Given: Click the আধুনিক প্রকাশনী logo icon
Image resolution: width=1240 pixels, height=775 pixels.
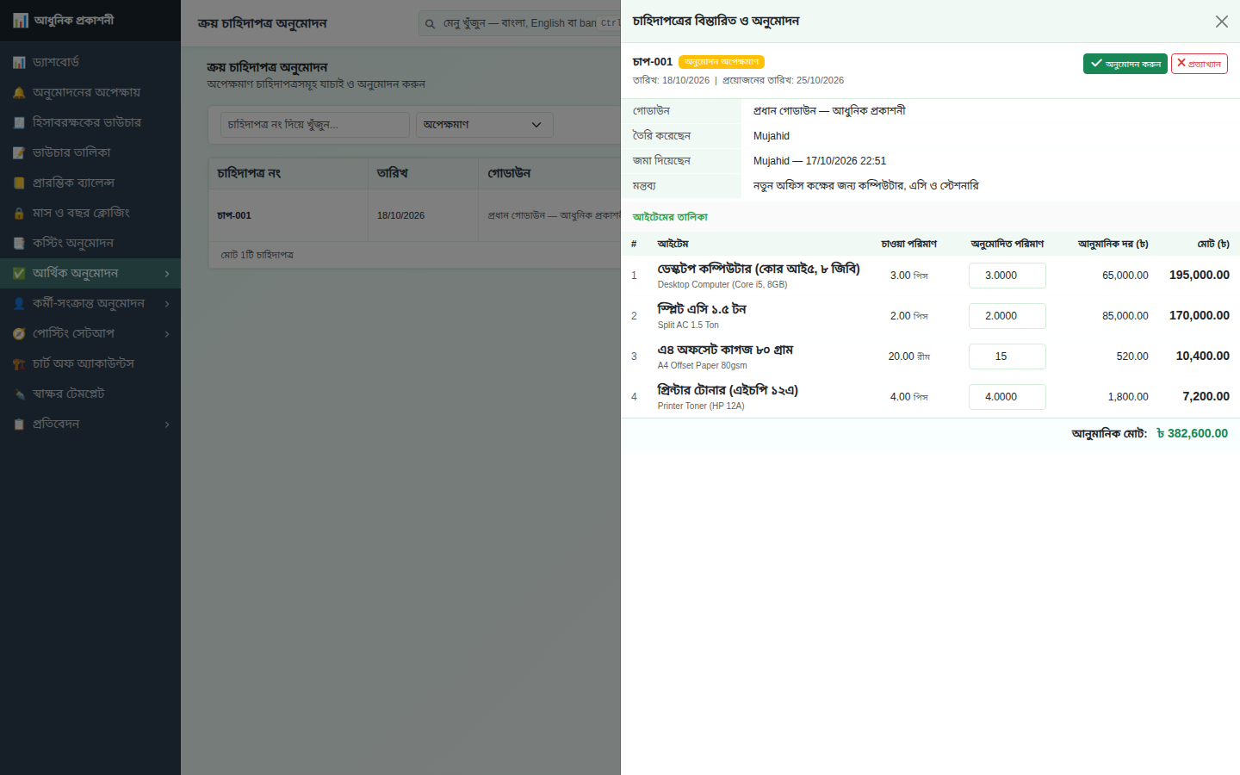Looking at the screenshot, I should tap(20, 21).
